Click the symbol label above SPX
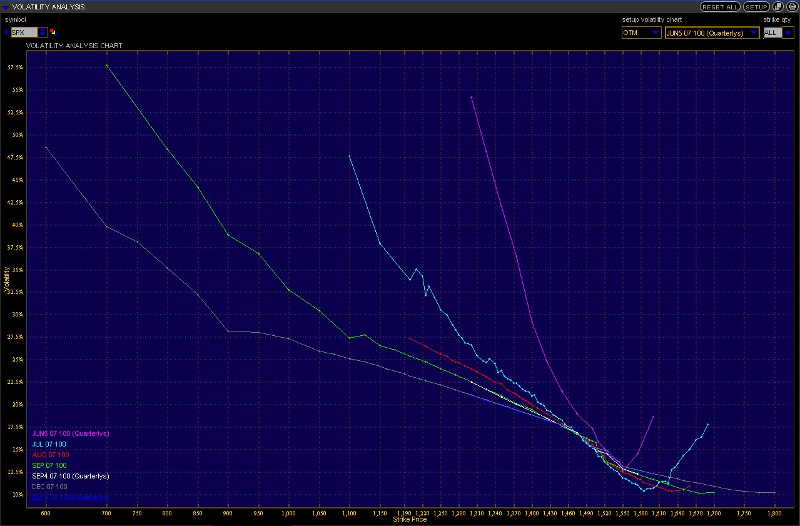Screen dimensions: 800x526 (x=14, y=19)
